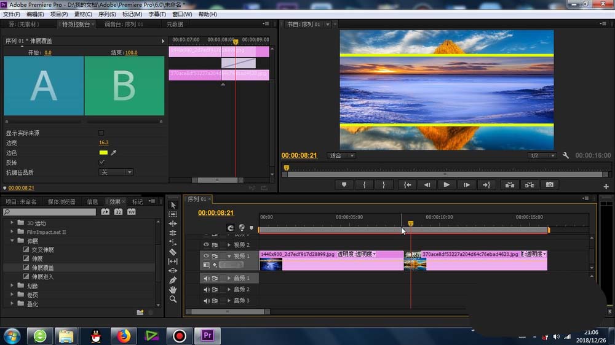Open button editor plus icon
The image size is (615, 345).
coord(606,187)
